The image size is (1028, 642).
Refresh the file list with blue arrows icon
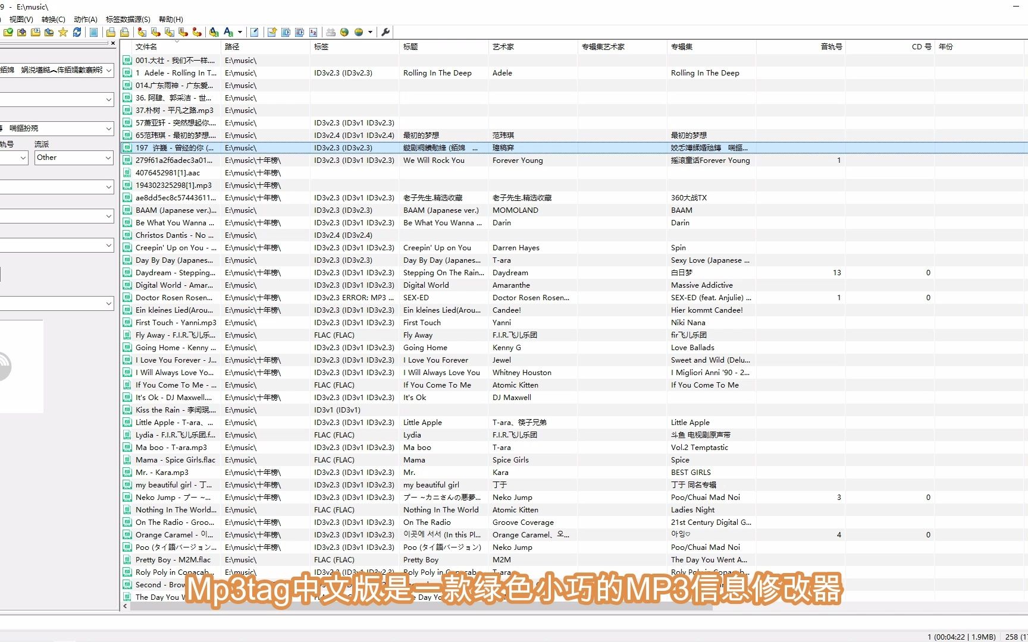click(x=77, y=32)
